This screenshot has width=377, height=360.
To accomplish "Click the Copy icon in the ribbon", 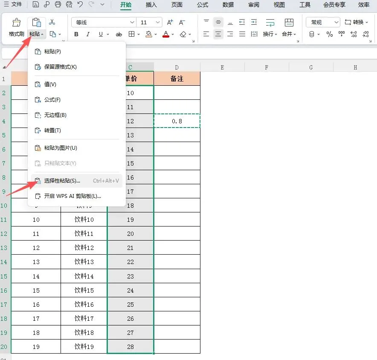I will [x=52, y=35].
